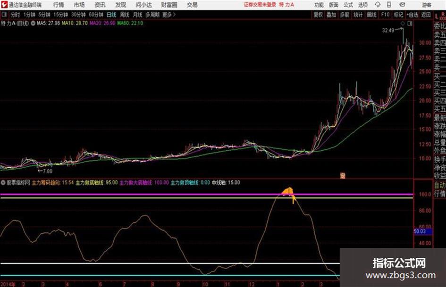
Task: Click the 多股 multi-stock button
Action: tap(345, 15)
